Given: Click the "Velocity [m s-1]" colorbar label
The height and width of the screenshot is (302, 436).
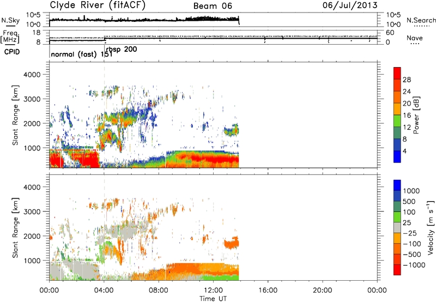Looking at the screenshot, I should (x=431, y=227).
